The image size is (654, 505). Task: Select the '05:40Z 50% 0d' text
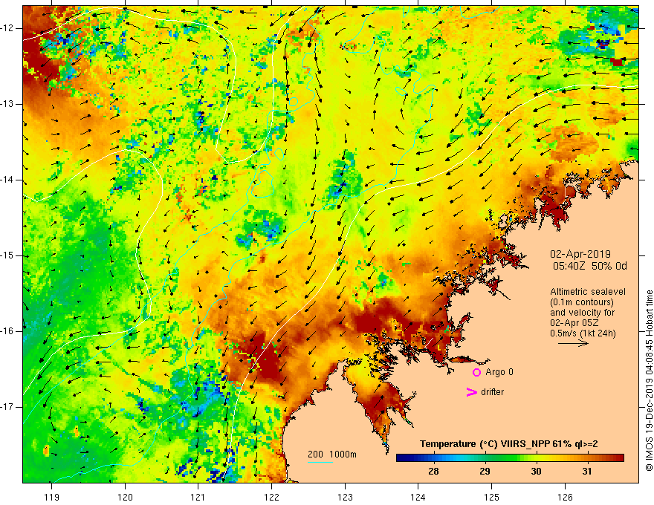[590, 266]
